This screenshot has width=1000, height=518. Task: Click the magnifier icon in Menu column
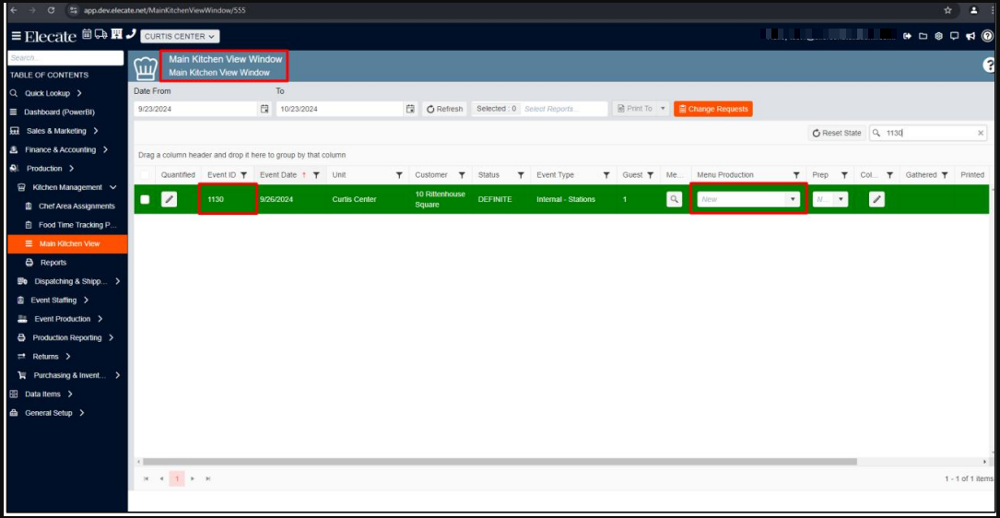tap(674, 199)
